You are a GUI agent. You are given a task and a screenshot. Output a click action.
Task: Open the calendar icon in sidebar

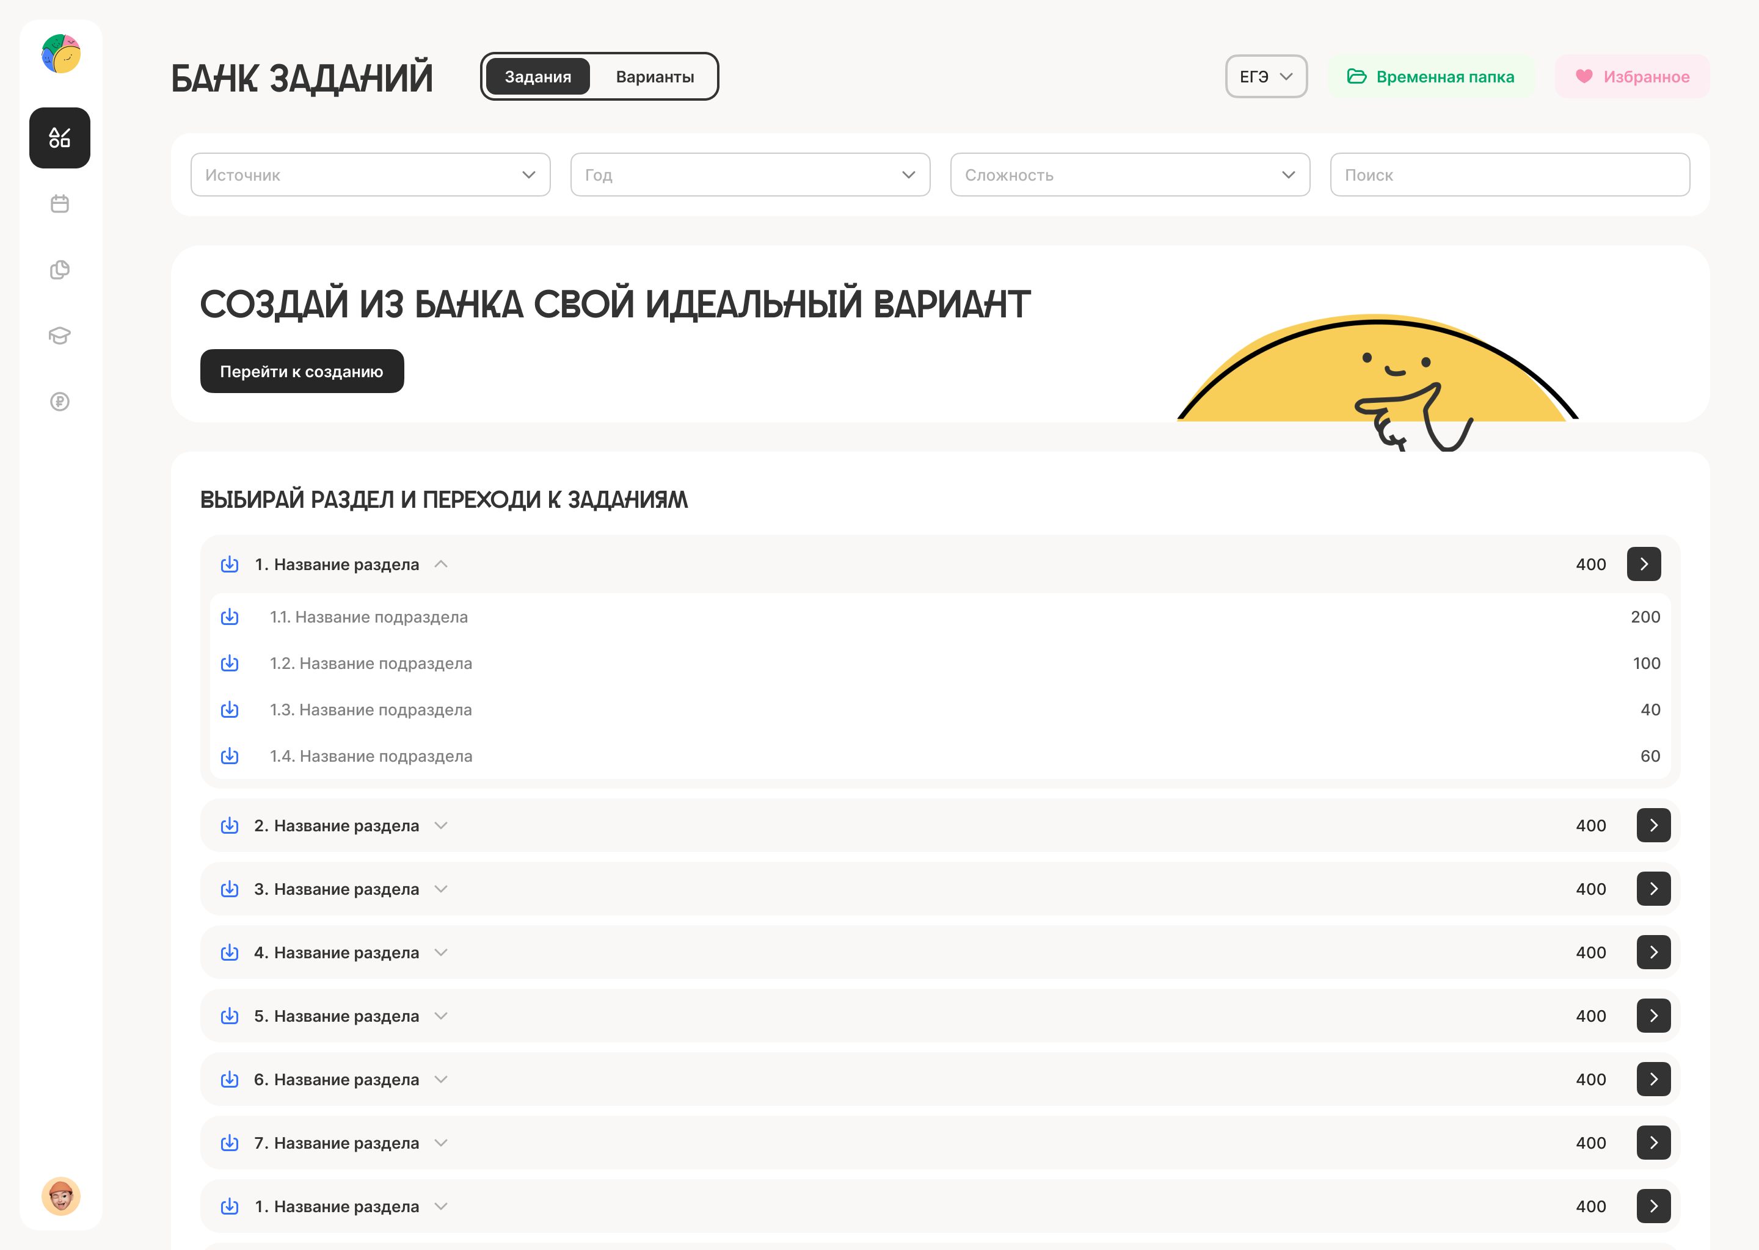click(59, 204)
